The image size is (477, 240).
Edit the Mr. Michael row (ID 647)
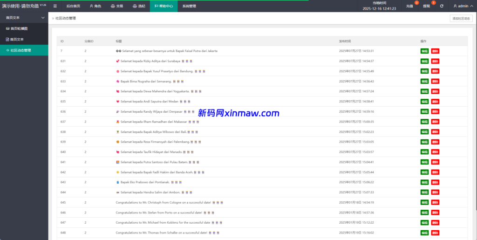[424, 223]
